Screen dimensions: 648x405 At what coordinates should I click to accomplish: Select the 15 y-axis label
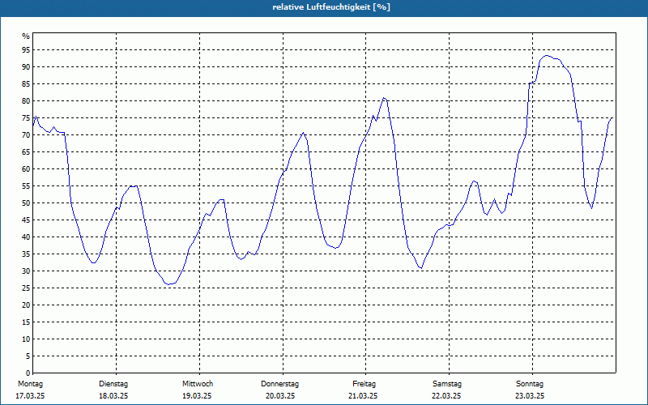(x=26, y=322)
